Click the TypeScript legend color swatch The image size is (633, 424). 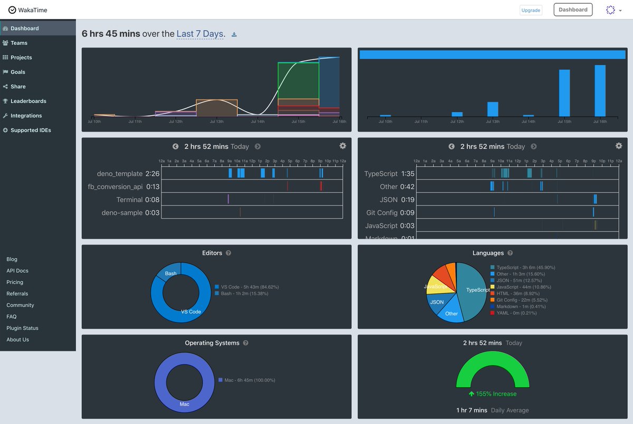click(x=492, y=268)
